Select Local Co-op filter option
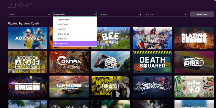The height and width of the screenshot is (108, 216). click(63, 24)
